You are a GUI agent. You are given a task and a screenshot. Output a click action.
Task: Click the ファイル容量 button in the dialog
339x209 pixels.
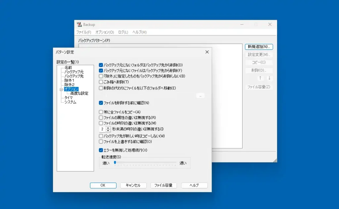pyautogui.click(x=164, y=185)
